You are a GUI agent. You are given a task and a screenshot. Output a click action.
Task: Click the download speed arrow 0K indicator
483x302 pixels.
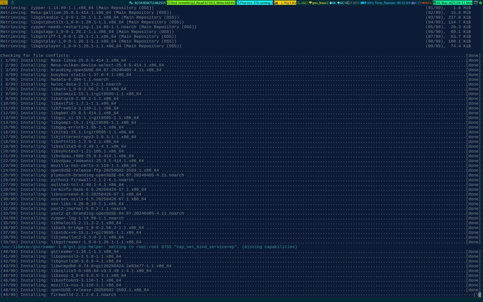click(333, 3)
